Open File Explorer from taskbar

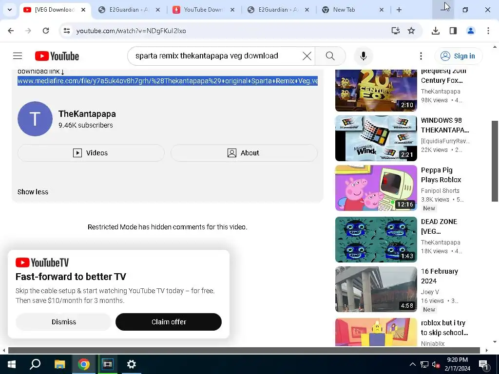point(59,364)
